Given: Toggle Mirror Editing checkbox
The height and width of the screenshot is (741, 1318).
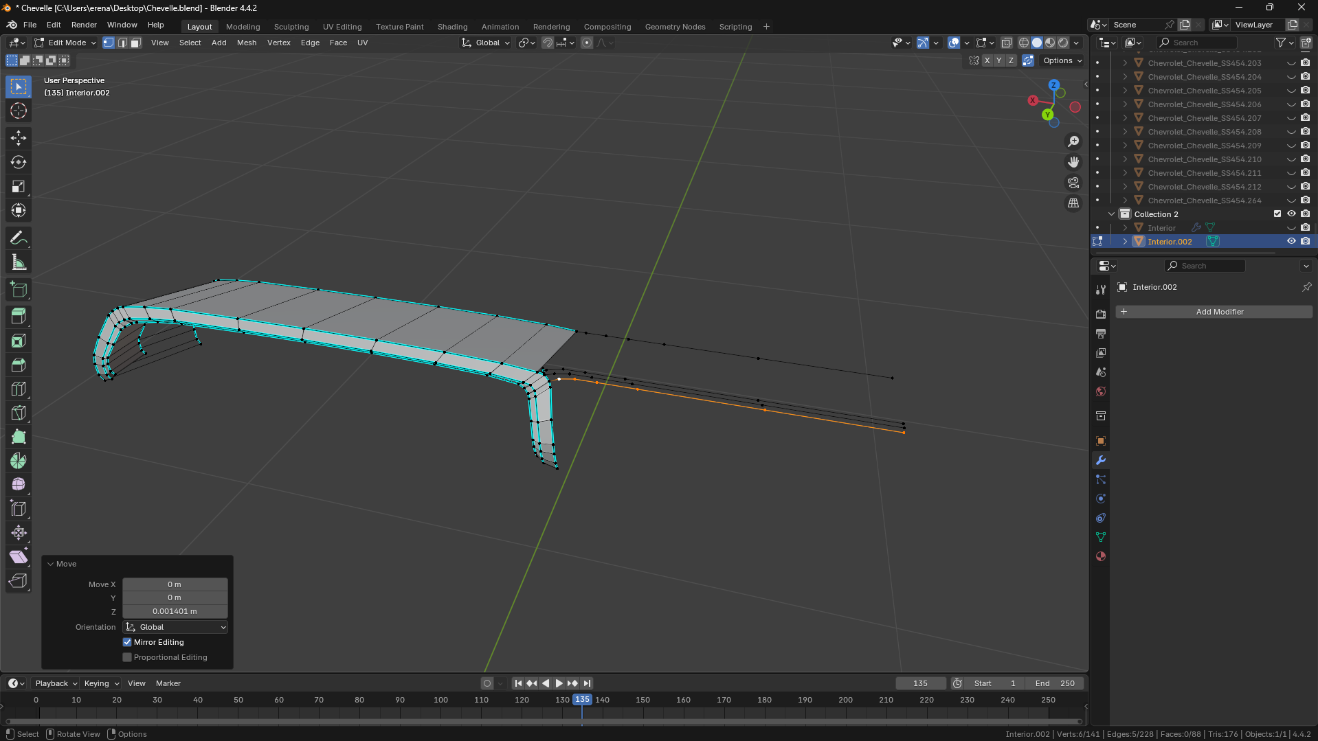Looking at the screenshot, I should [x=127, y=642].
